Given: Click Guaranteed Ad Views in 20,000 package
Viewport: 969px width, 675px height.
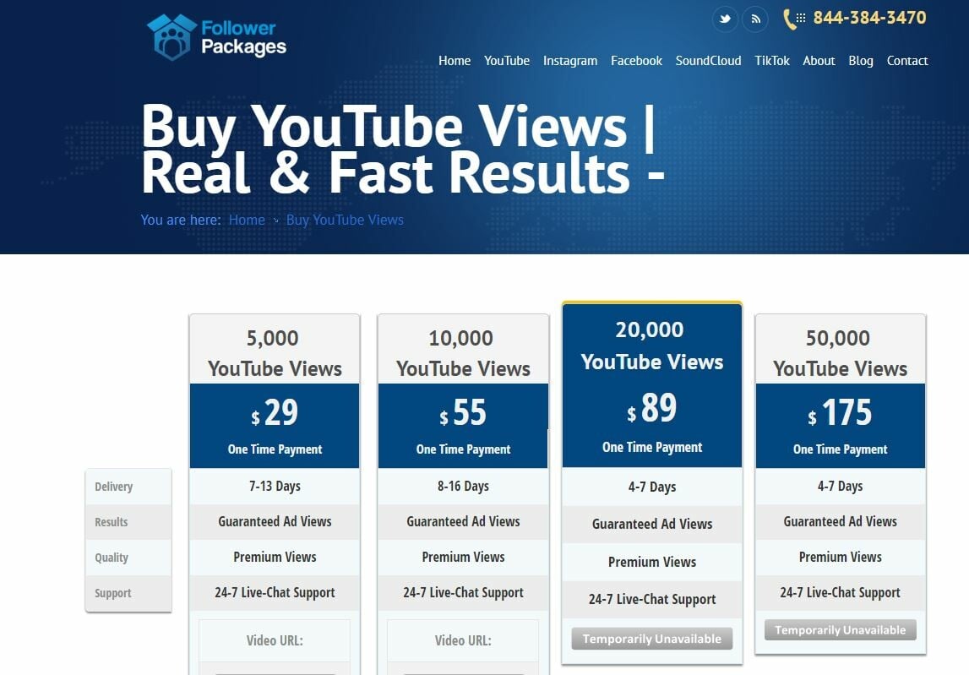Looking at the screenshot, I should tap(652, 524).
